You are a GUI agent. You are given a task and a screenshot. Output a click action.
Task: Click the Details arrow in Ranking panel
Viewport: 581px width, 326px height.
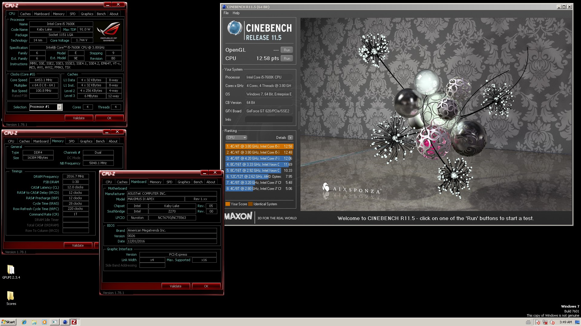pos(290,138)
